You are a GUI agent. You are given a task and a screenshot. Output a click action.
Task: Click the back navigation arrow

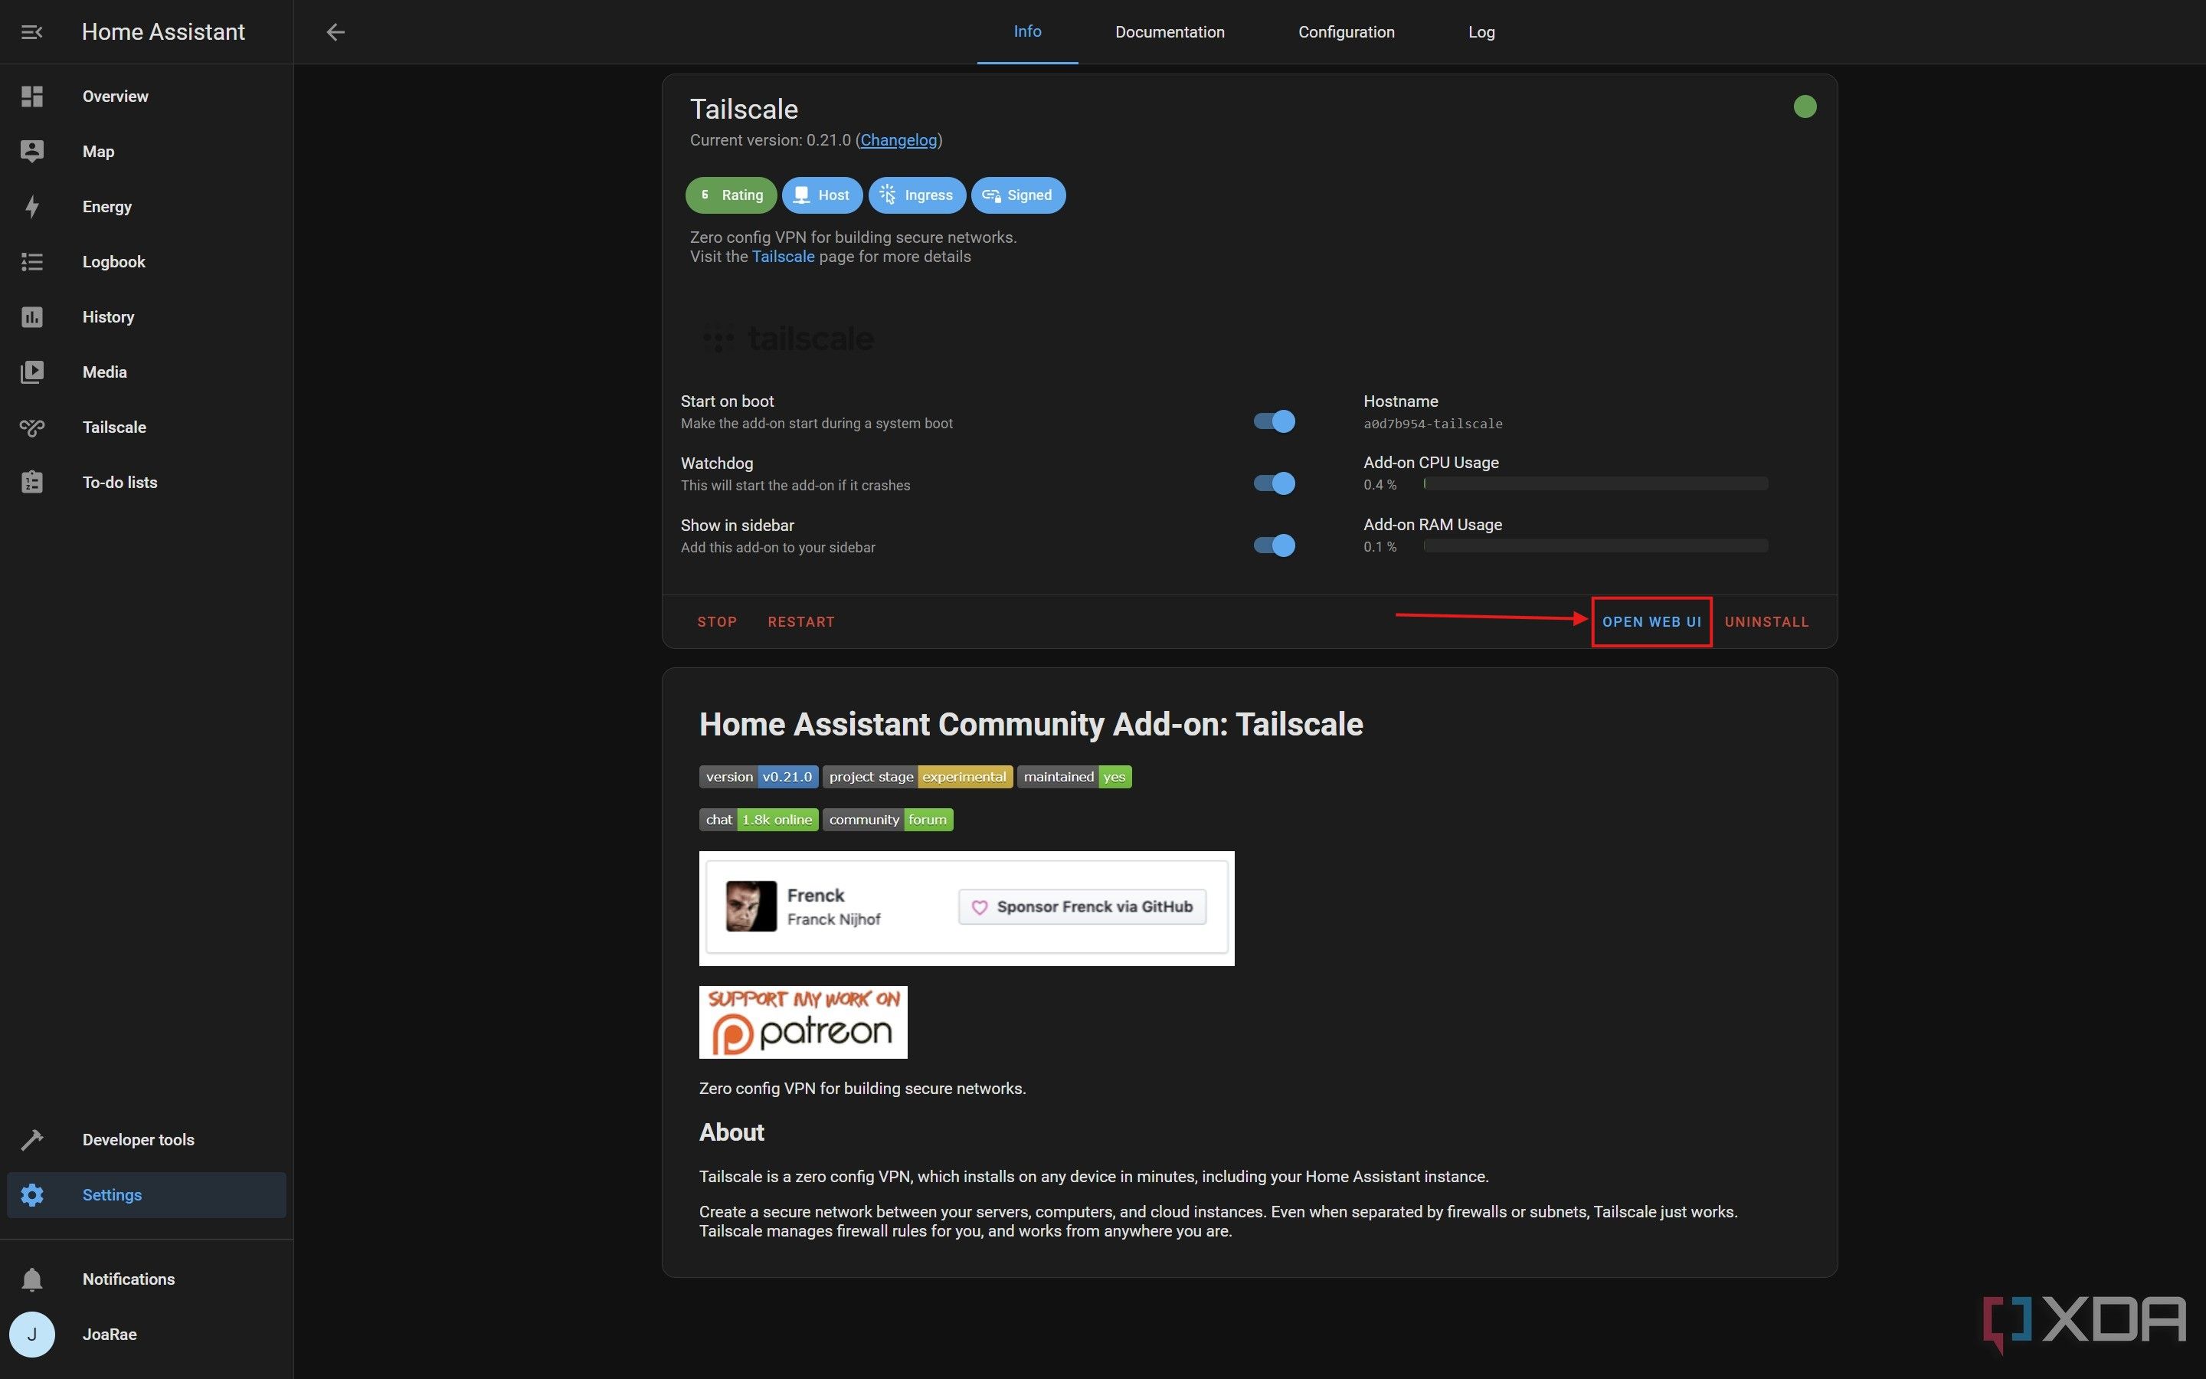[x=332, y=31]
